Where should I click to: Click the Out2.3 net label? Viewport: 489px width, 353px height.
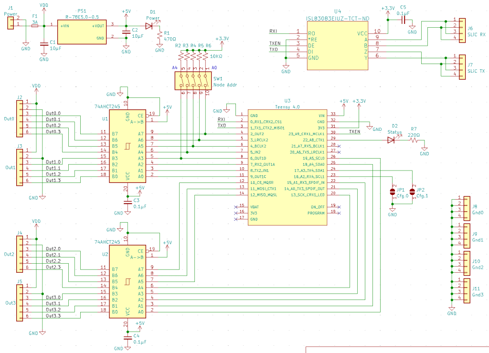(53, 267)
